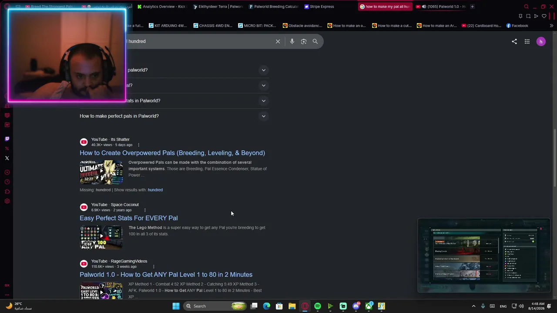Click the Google search input field
Viewport: 557px width, 313px height.
(200, 41)
